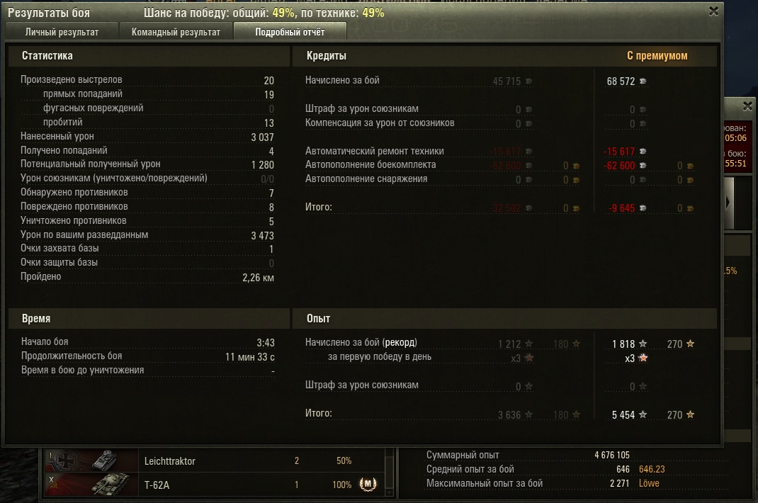The height and width of the screenshot is (503, 758).
Task: Switch to the Личный результат tab
Action: tap(62, 32)
